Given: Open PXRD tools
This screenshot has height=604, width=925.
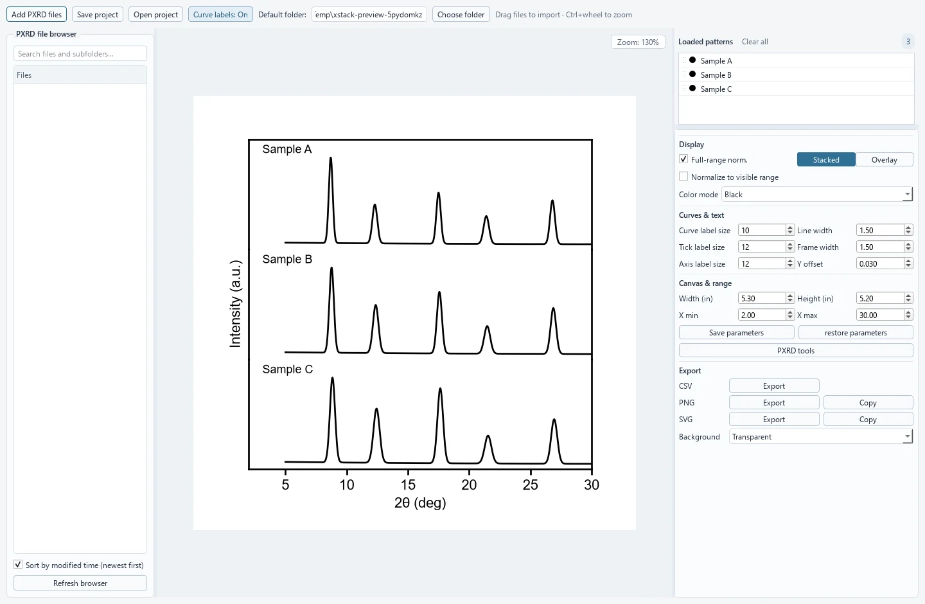Looking at the screenshot, I should click(x=796, y=350).
